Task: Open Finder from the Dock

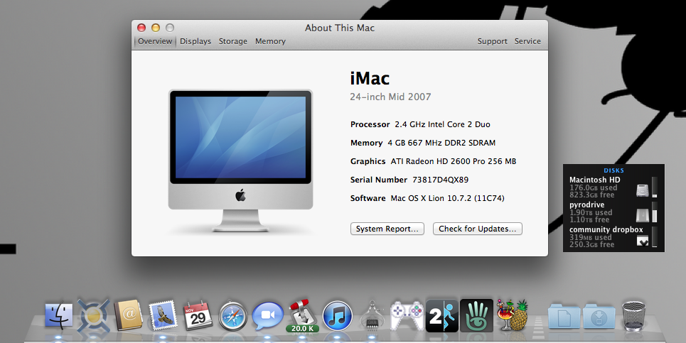Action: [x=58, y=315]
